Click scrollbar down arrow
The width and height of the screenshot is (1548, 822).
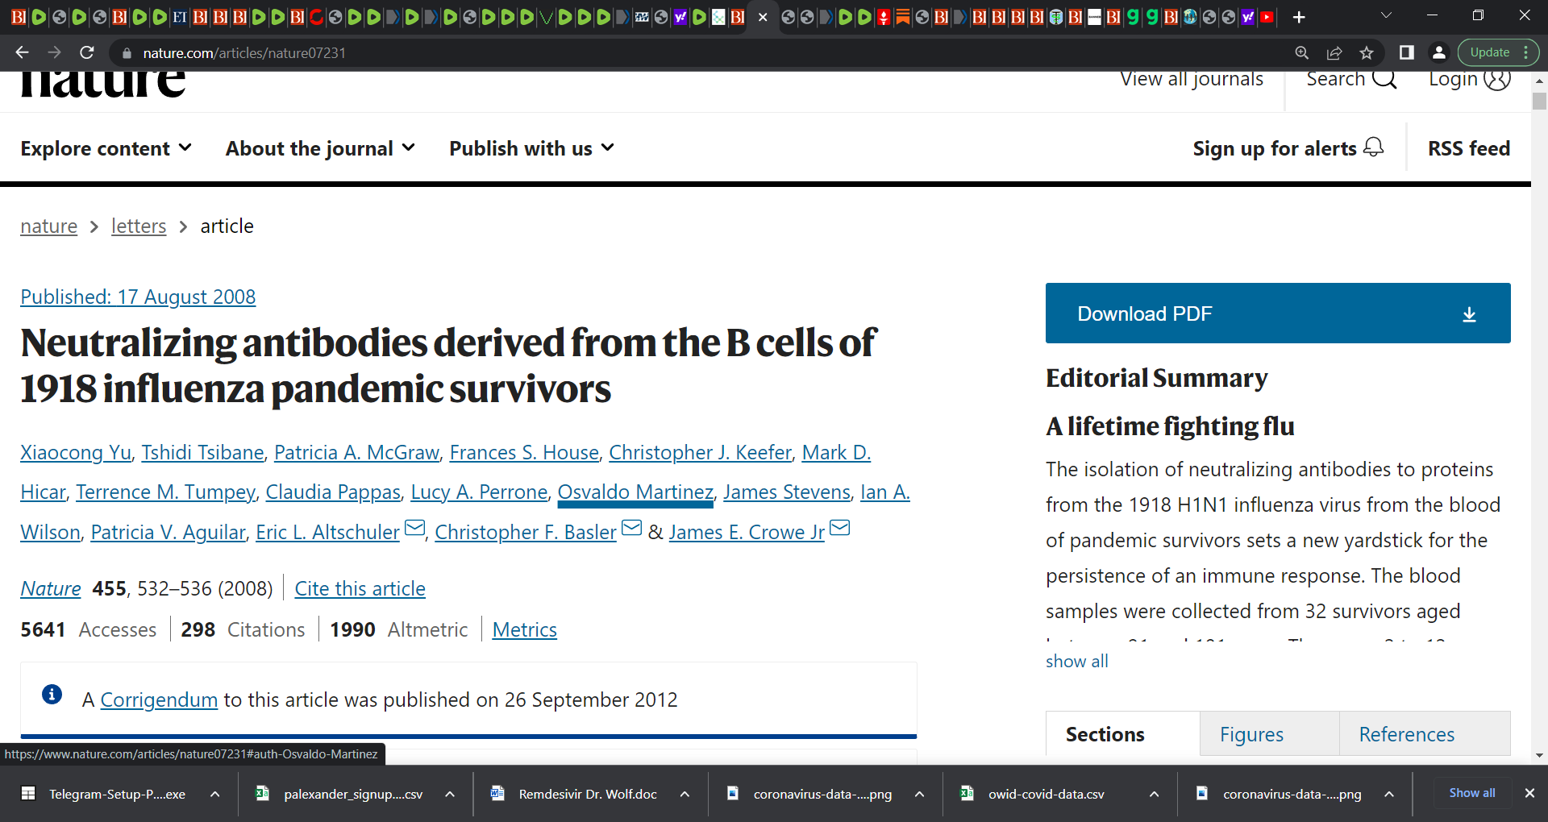click(x=1539, y=756)
